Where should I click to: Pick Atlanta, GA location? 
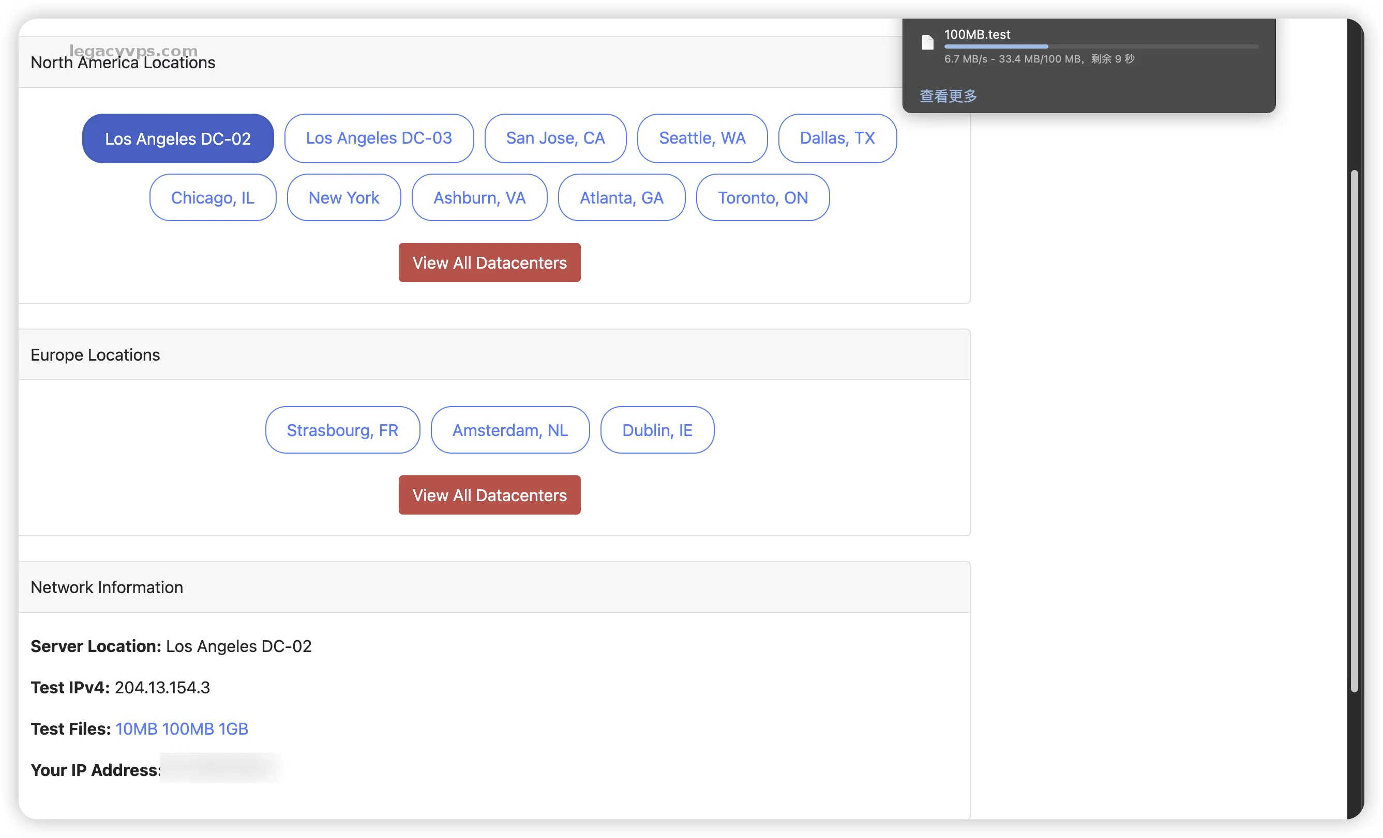click(621, 198)
